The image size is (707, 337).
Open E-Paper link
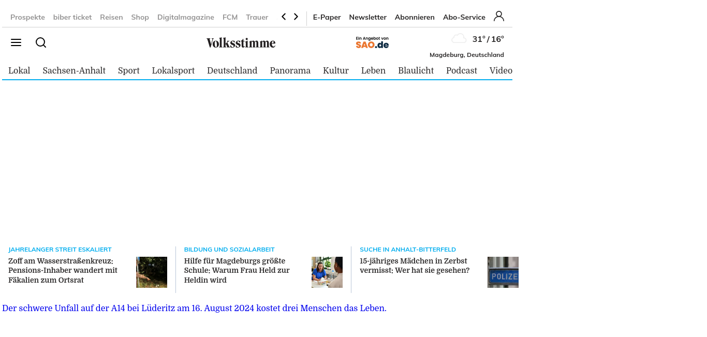click(327, 17)
